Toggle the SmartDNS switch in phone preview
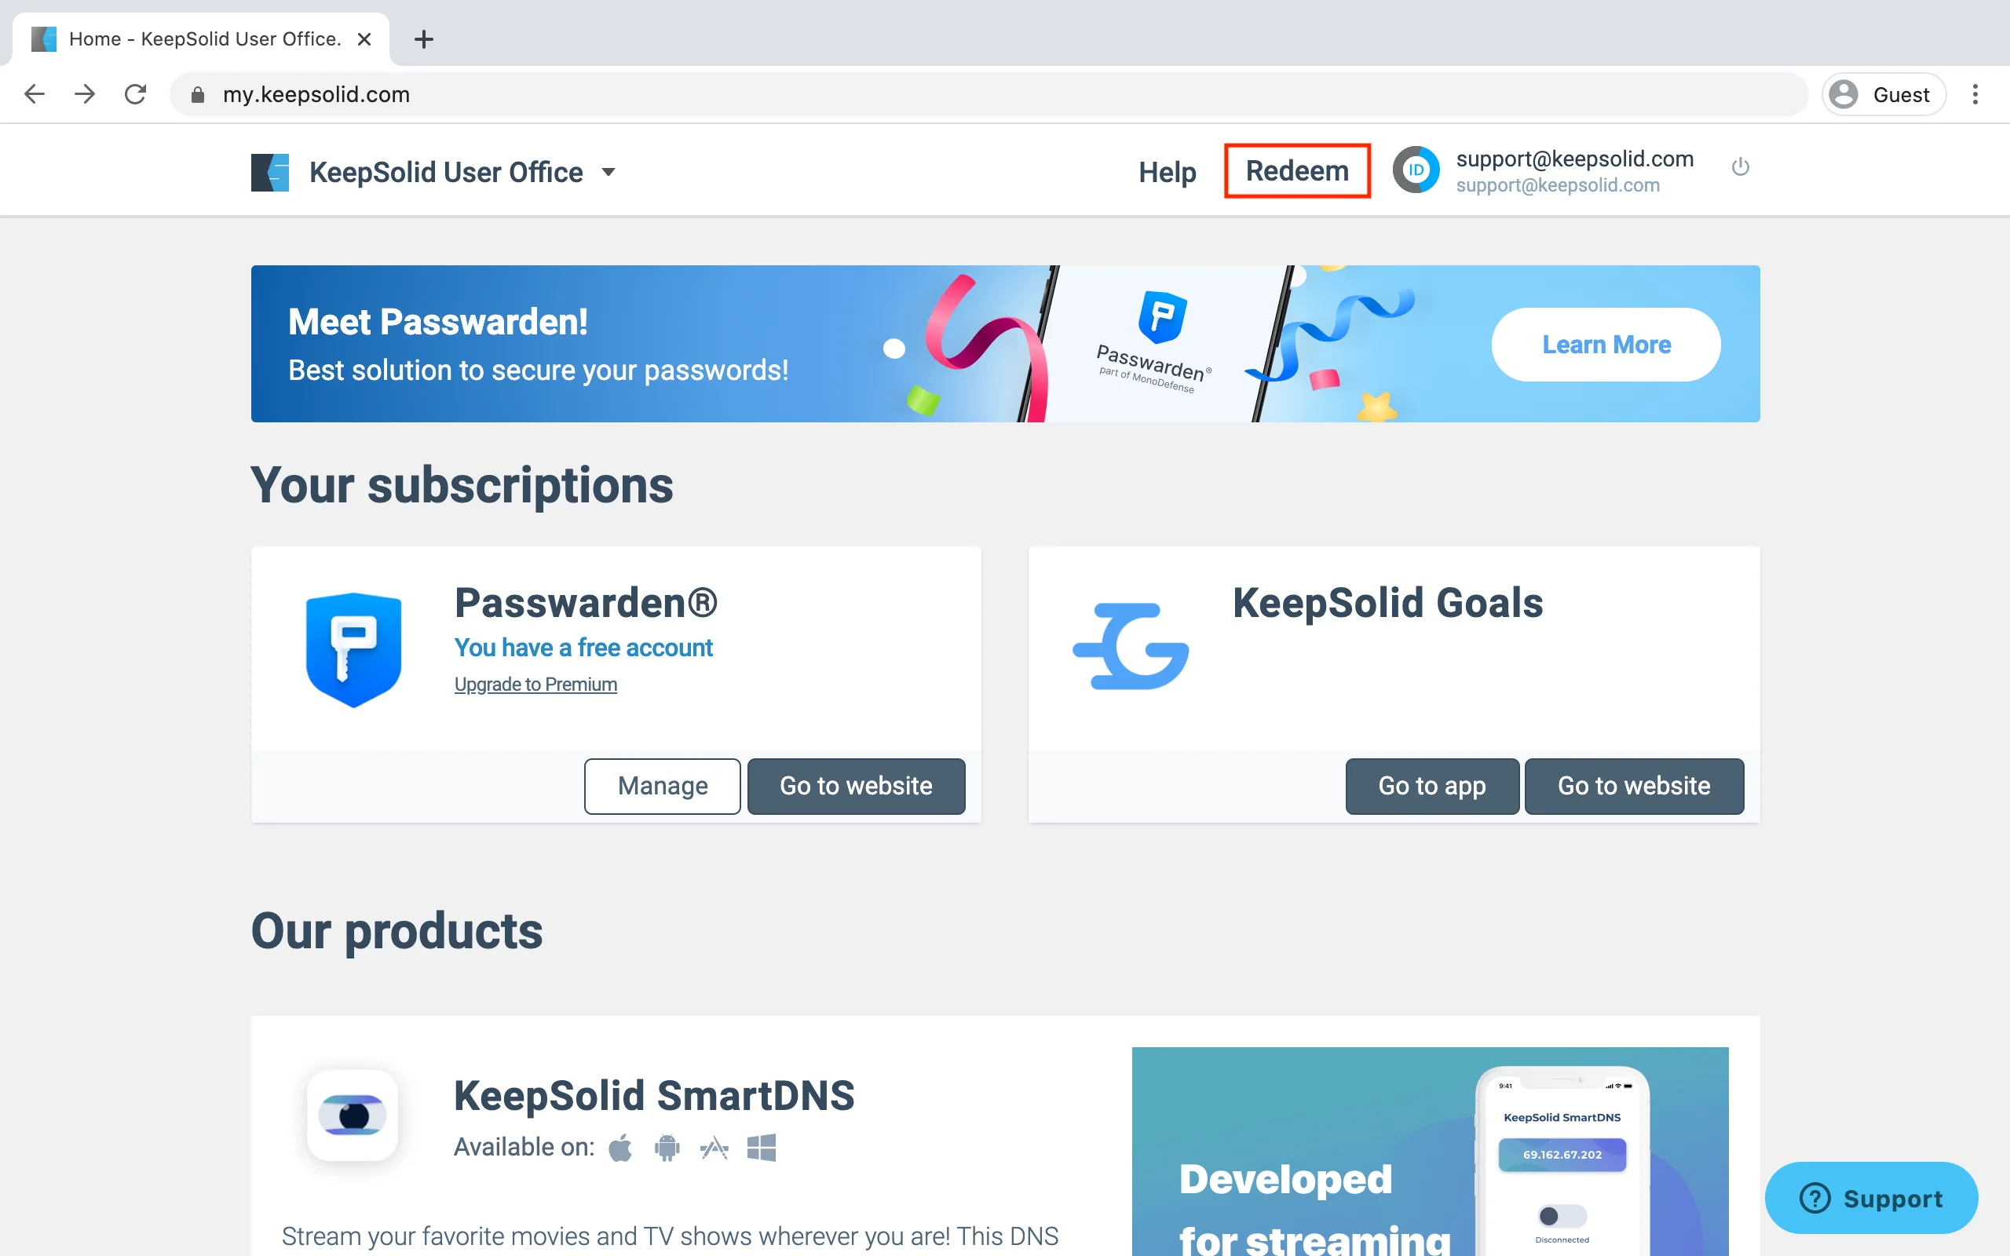Screen dimensions: 2010x1256 coord(1562,1216)
